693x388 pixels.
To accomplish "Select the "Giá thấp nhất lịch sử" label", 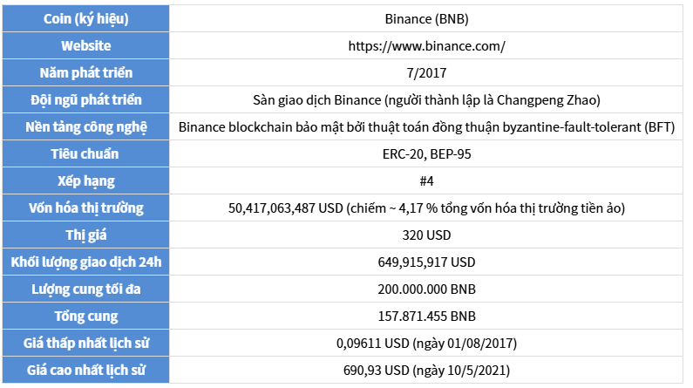I will point(86,344).
